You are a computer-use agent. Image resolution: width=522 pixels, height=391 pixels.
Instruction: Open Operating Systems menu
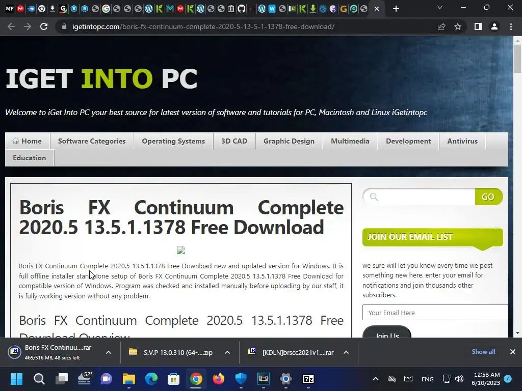(173, 141)
